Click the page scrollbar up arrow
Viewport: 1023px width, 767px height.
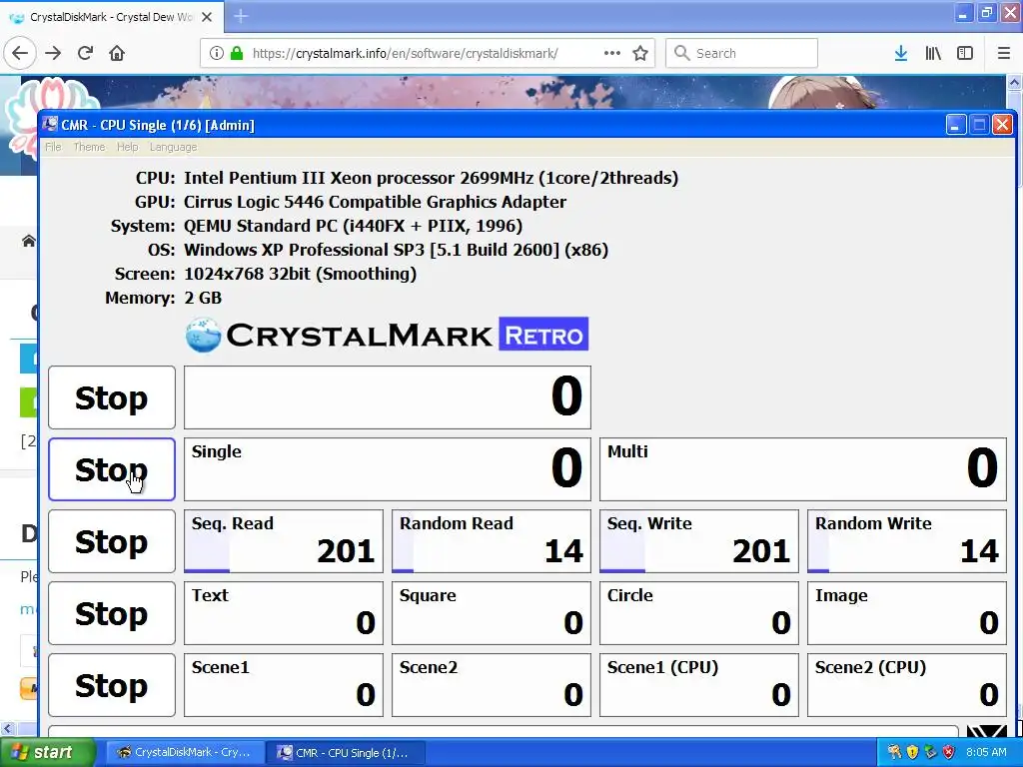tap(1015, 83)
